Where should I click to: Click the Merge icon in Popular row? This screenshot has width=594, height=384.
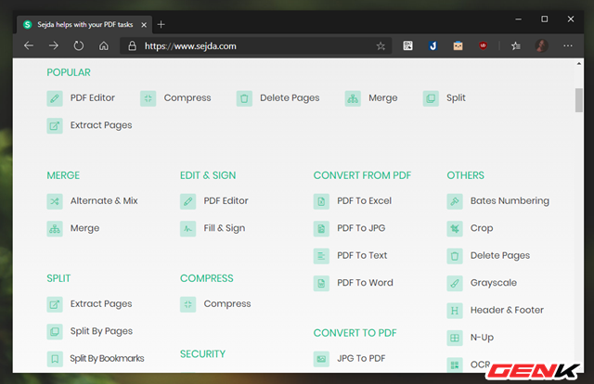click(x=353, y=98)
